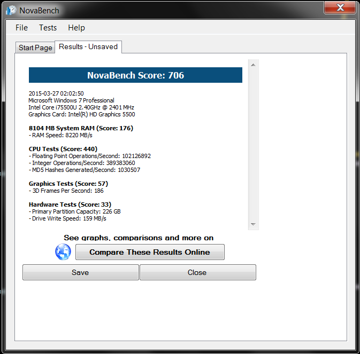
Task: Click See graphs, comparisons and more text
Action: click(x=139, y=238)
